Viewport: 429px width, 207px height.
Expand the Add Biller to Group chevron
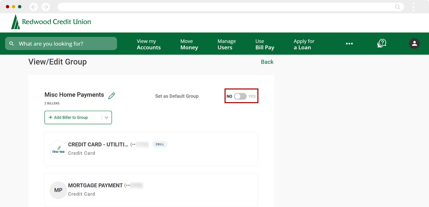point(107,118)
